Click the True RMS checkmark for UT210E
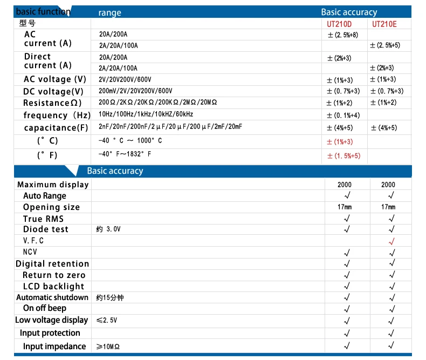This screenshot has width=426, height=360. point(391,219)
